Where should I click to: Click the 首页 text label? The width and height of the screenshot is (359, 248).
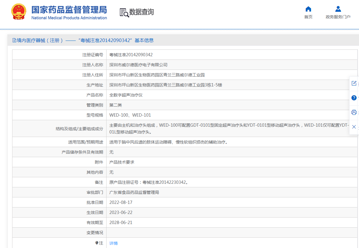(x=308, y=17)
